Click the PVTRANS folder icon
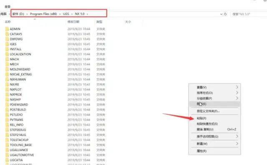Image resolution: width=267 pixels, height=165 pixels. coord(7,120)
